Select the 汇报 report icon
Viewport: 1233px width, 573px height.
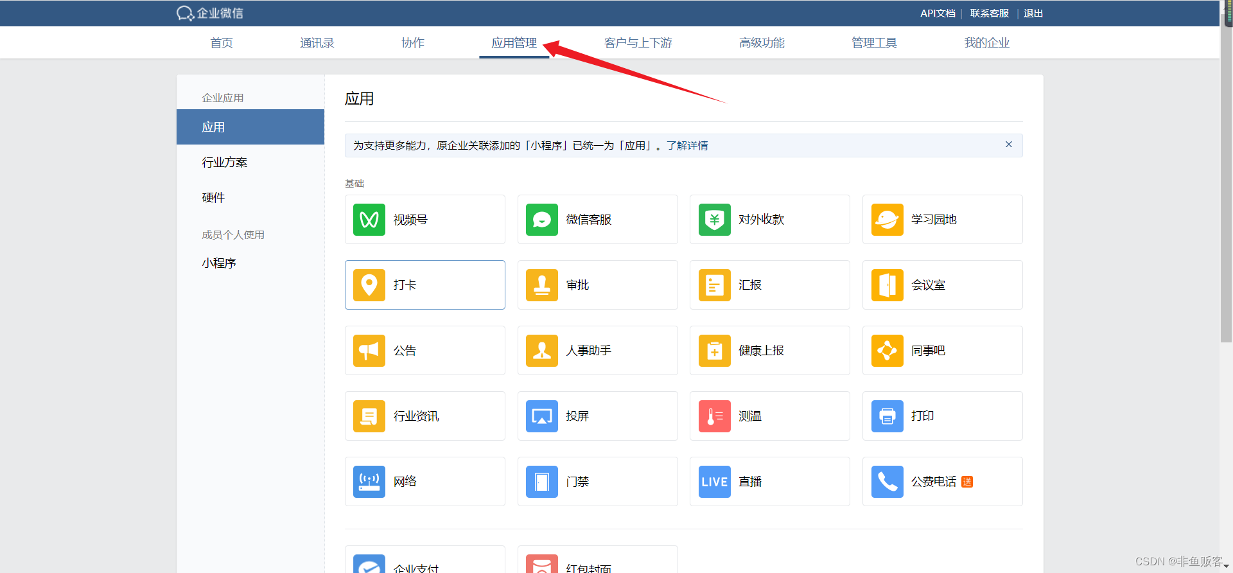[x=715, y=285]
